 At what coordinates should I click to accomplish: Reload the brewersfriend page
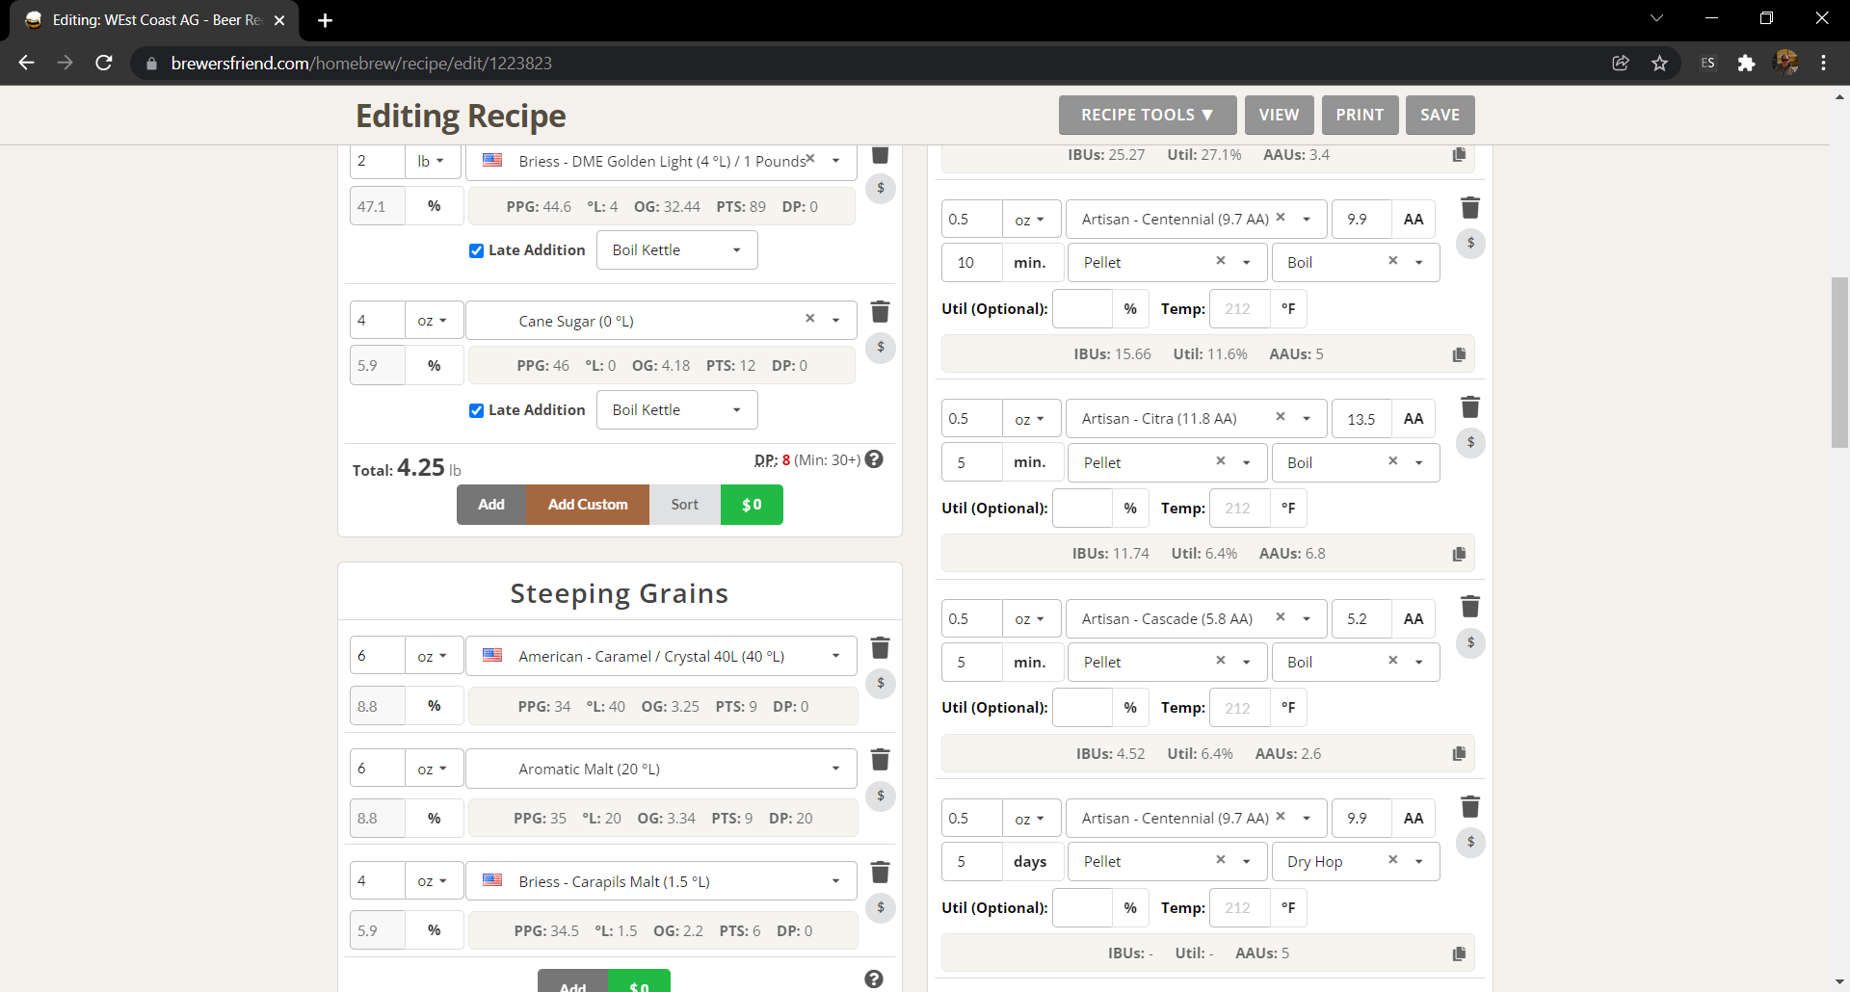[x=104, y=63]
